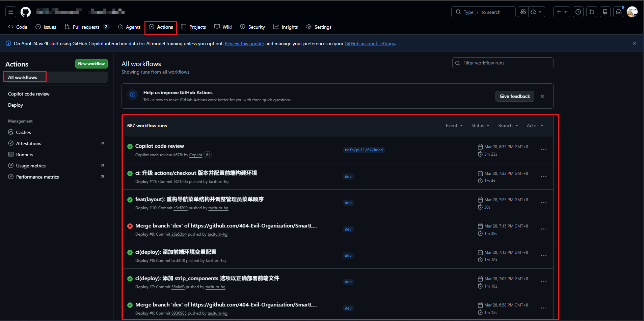
Task: Open the notifications inbox icon
Action: pyautogui.click(x=618, y=12)
